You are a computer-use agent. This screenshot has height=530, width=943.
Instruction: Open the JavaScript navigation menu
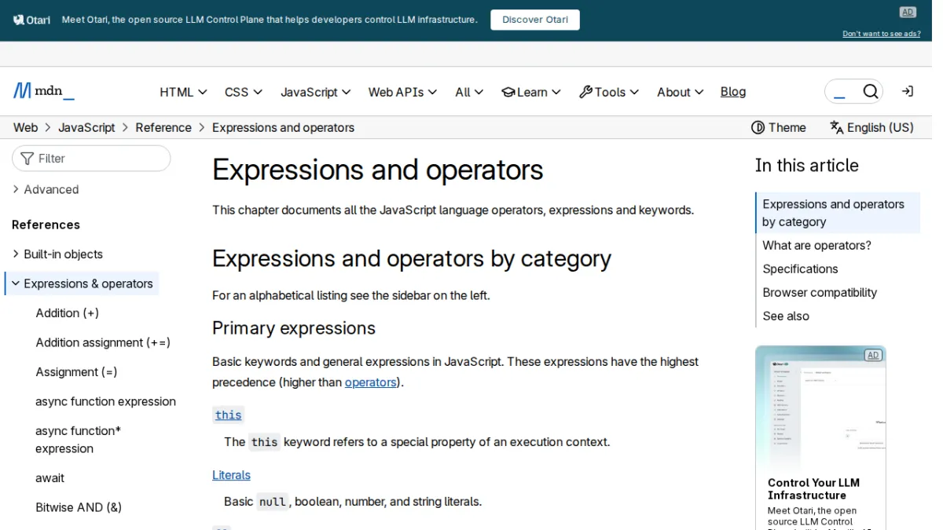[x=316, y=92]
